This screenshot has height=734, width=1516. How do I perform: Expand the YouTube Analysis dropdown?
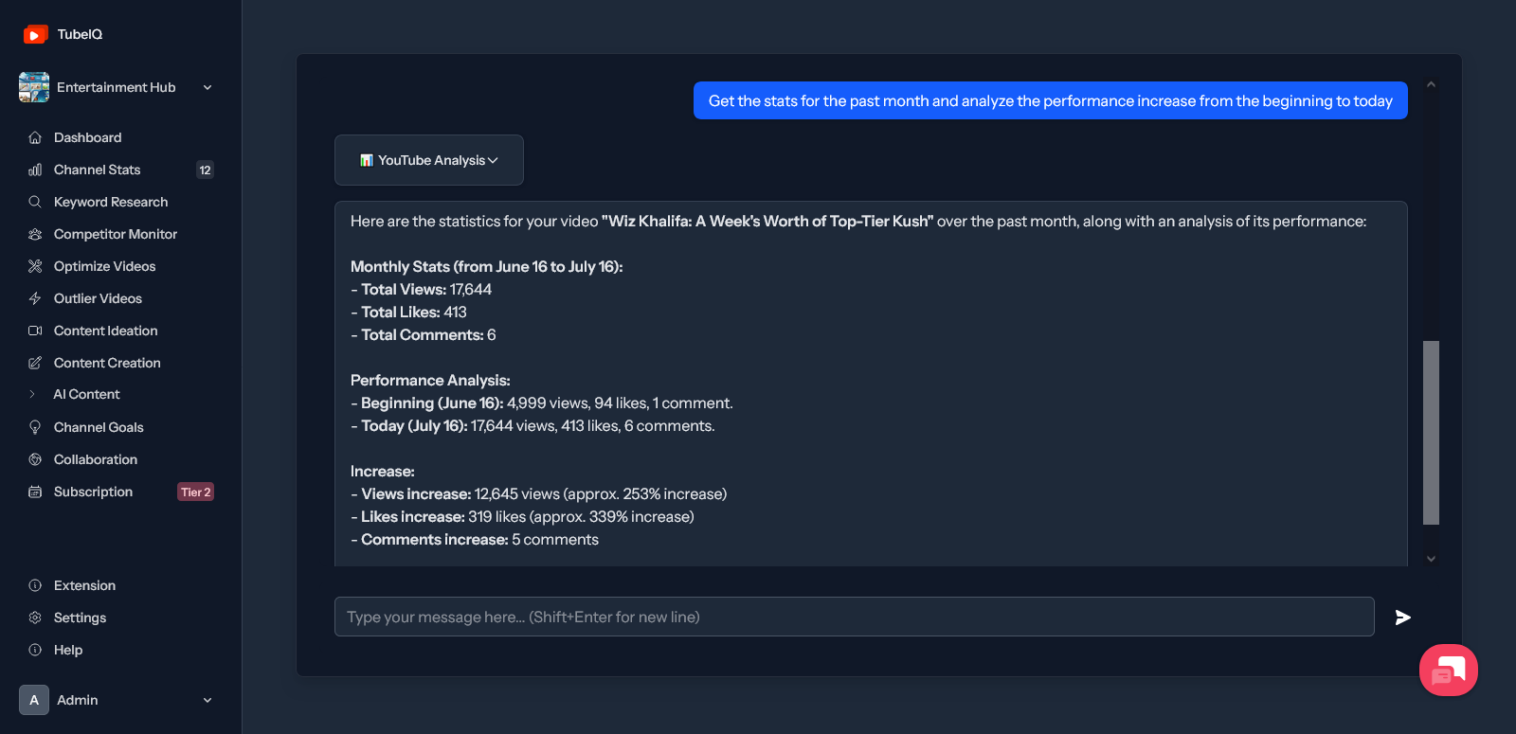tap(493, 160)
